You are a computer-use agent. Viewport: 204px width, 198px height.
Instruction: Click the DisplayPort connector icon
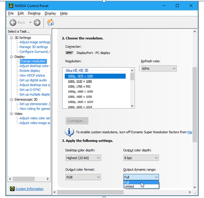[69, 53]
